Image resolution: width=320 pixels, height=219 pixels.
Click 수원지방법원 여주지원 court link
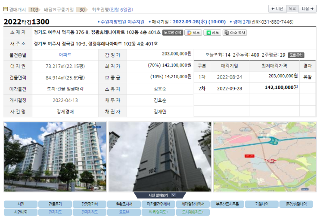coord(122,22)
